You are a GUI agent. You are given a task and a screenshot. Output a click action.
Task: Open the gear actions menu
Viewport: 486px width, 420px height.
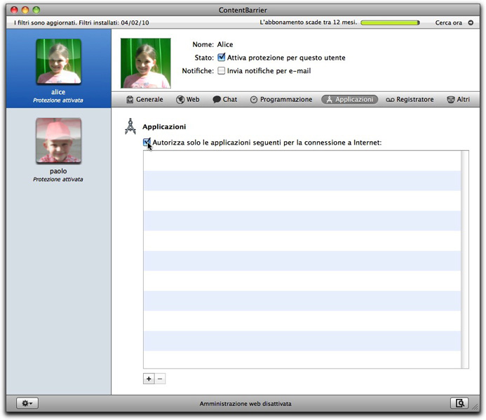27,403
